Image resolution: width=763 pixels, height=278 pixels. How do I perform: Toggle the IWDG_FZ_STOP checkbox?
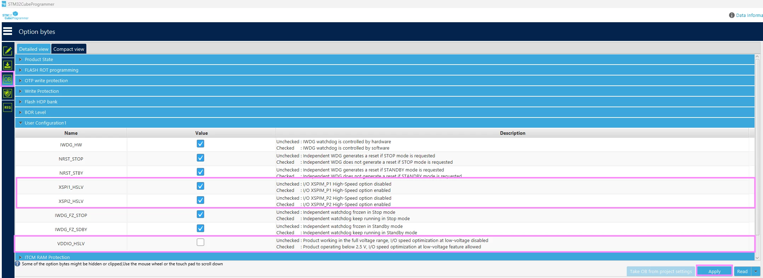(x=200, y=214)
